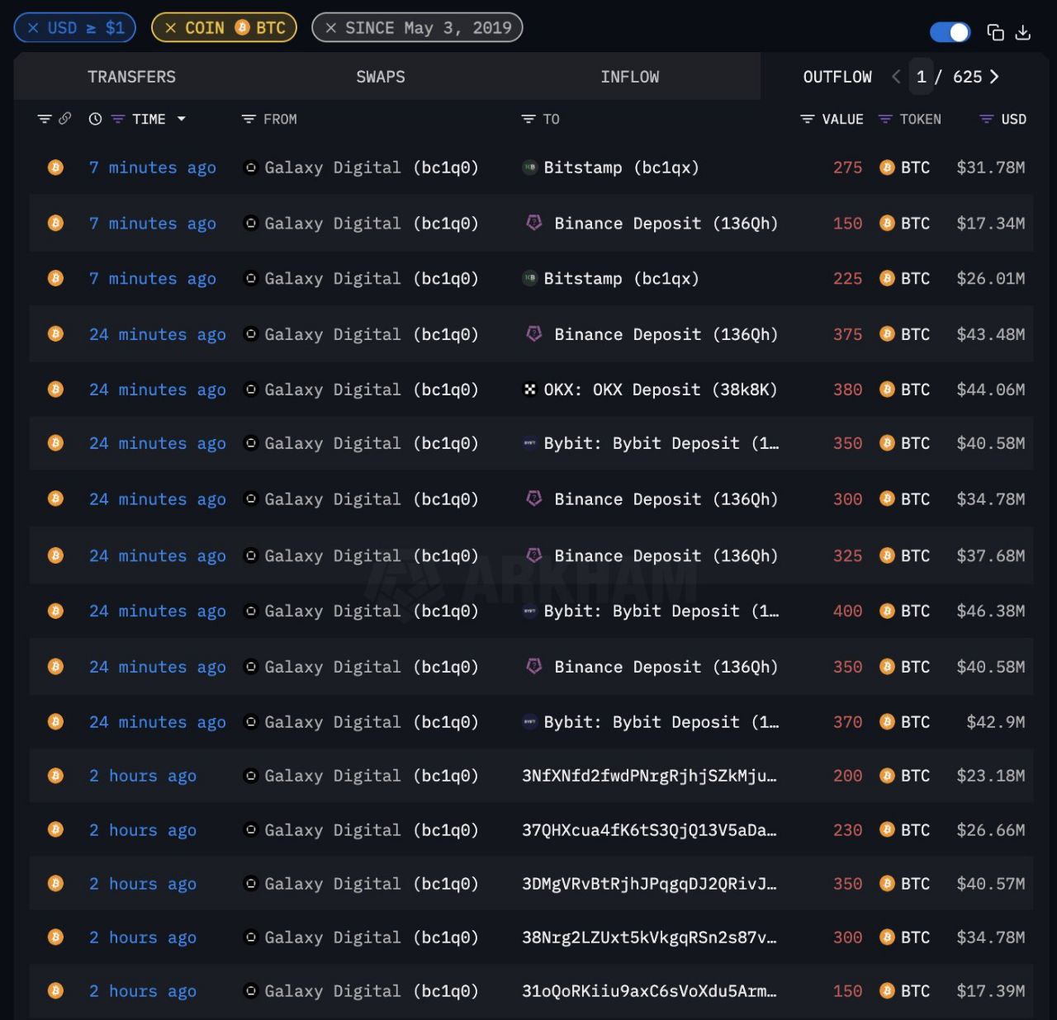Screen dimensions: 1057x1020
Task: Open the 2 hours ago link for 230 BTC
Action: coord(143,830)
